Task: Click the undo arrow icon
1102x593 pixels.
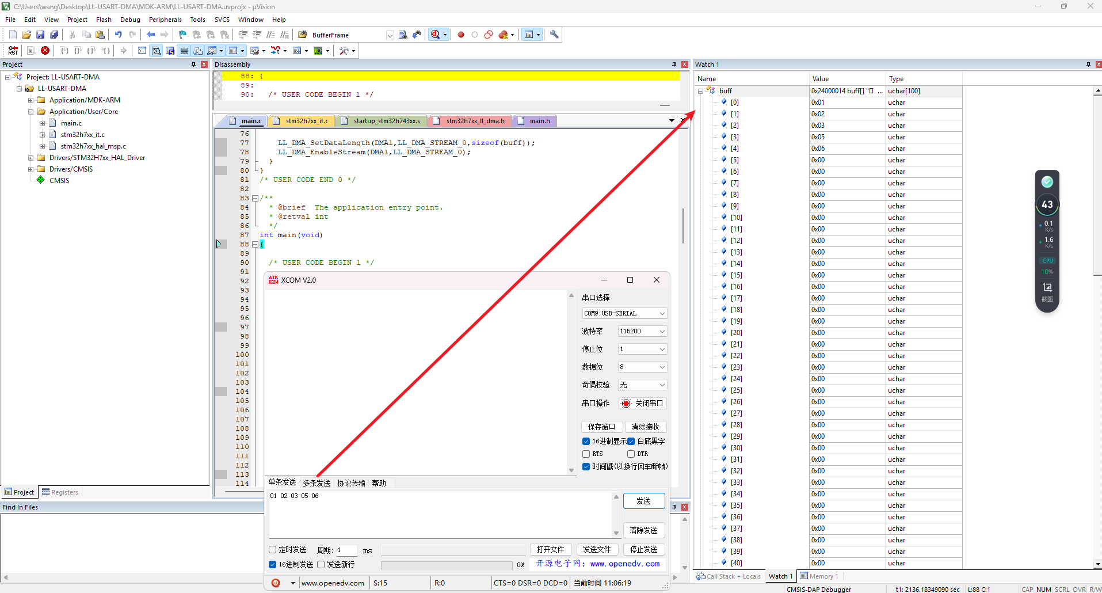Action: click(118, 35)
